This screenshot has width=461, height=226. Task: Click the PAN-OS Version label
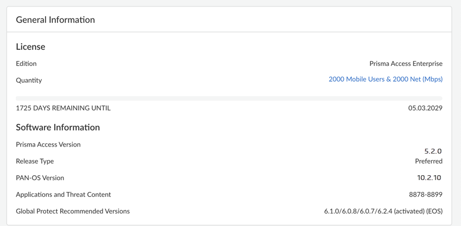[x=40, y=178]
